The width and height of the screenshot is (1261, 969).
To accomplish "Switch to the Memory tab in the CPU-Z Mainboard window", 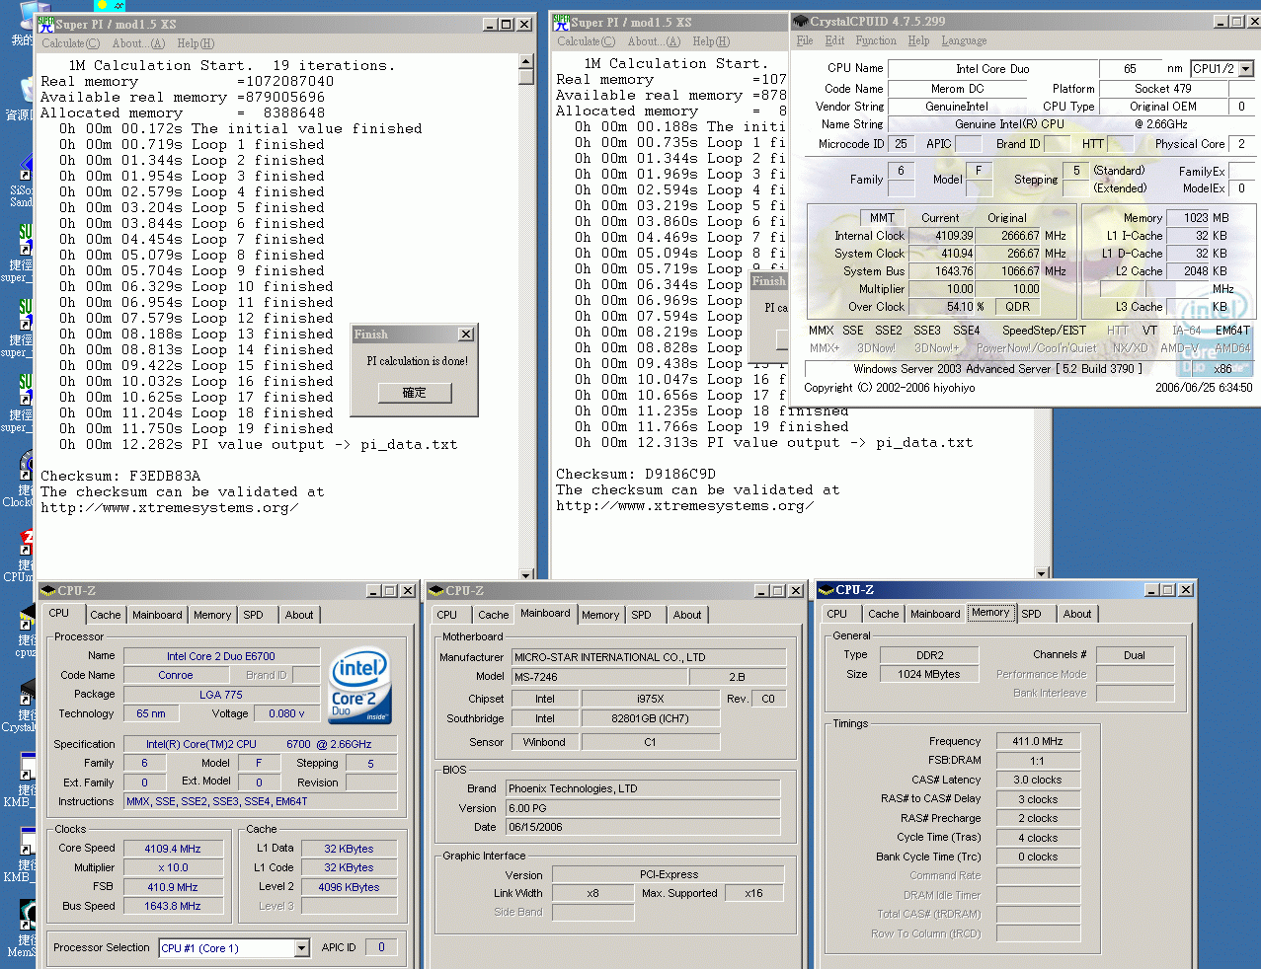I will click(600, 615).
